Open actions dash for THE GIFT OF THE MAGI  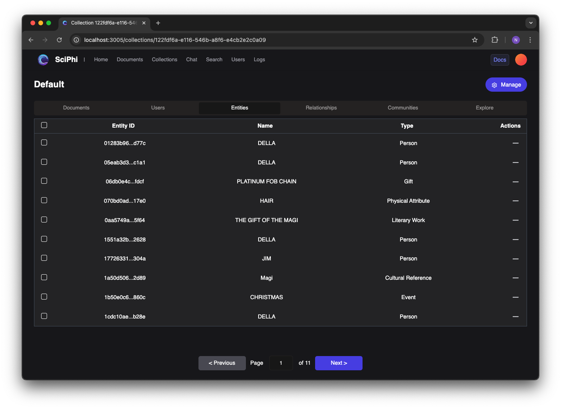tap(516, 220)
